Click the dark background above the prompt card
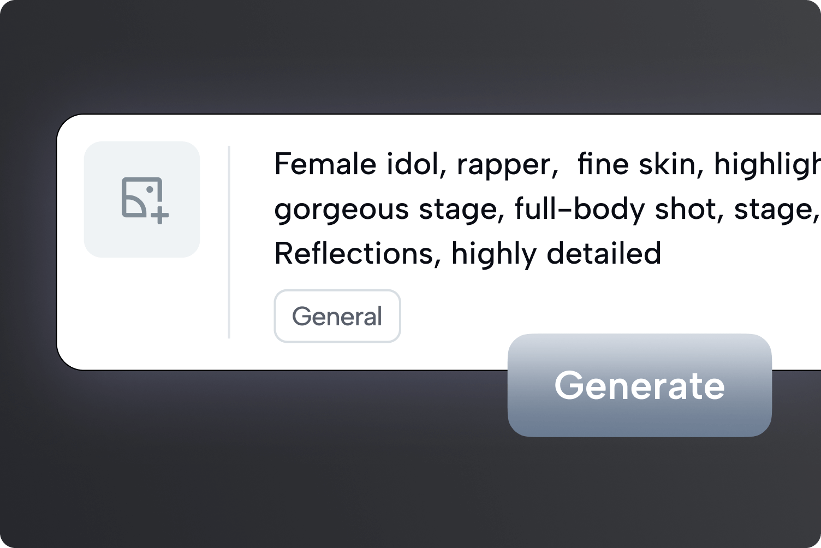 click(409, 55)
